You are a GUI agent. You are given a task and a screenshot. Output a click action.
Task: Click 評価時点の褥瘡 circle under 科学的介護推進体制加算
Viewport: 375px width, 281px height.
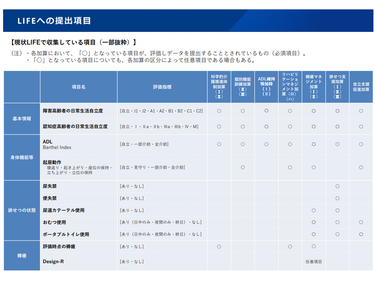click(219, 247)
